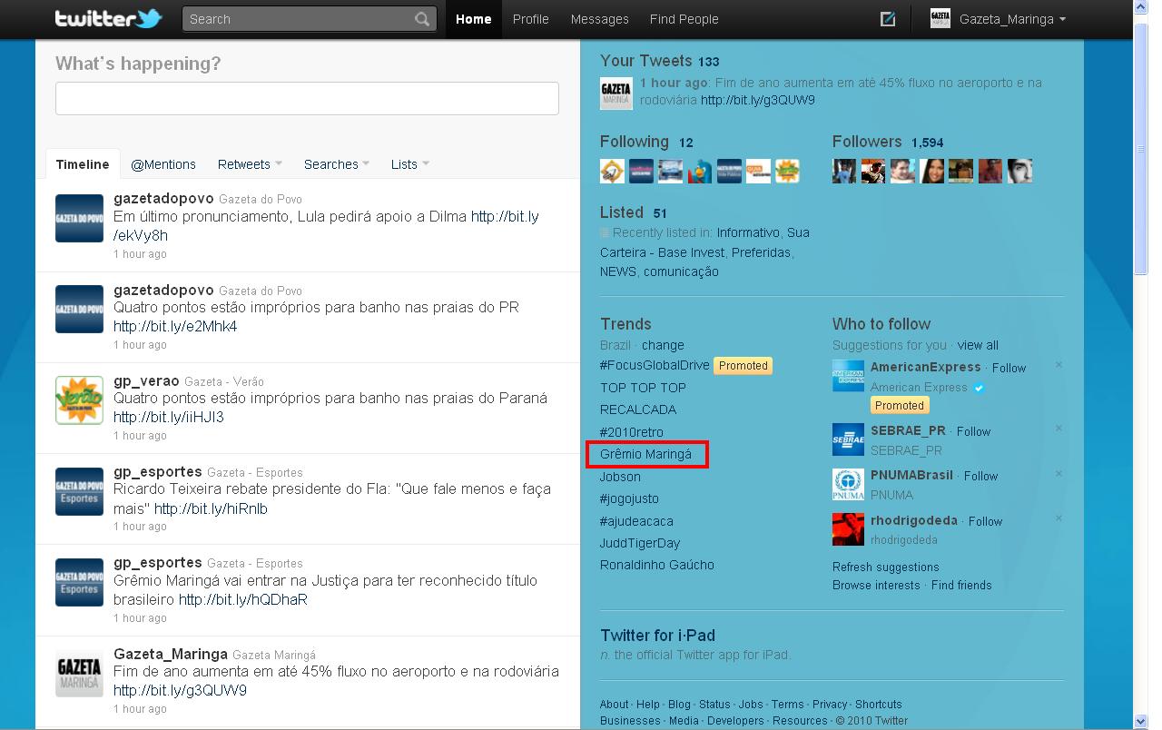Open the Lists dropdown tab
The image size is (1162, 730).
(x=409, y=164)
